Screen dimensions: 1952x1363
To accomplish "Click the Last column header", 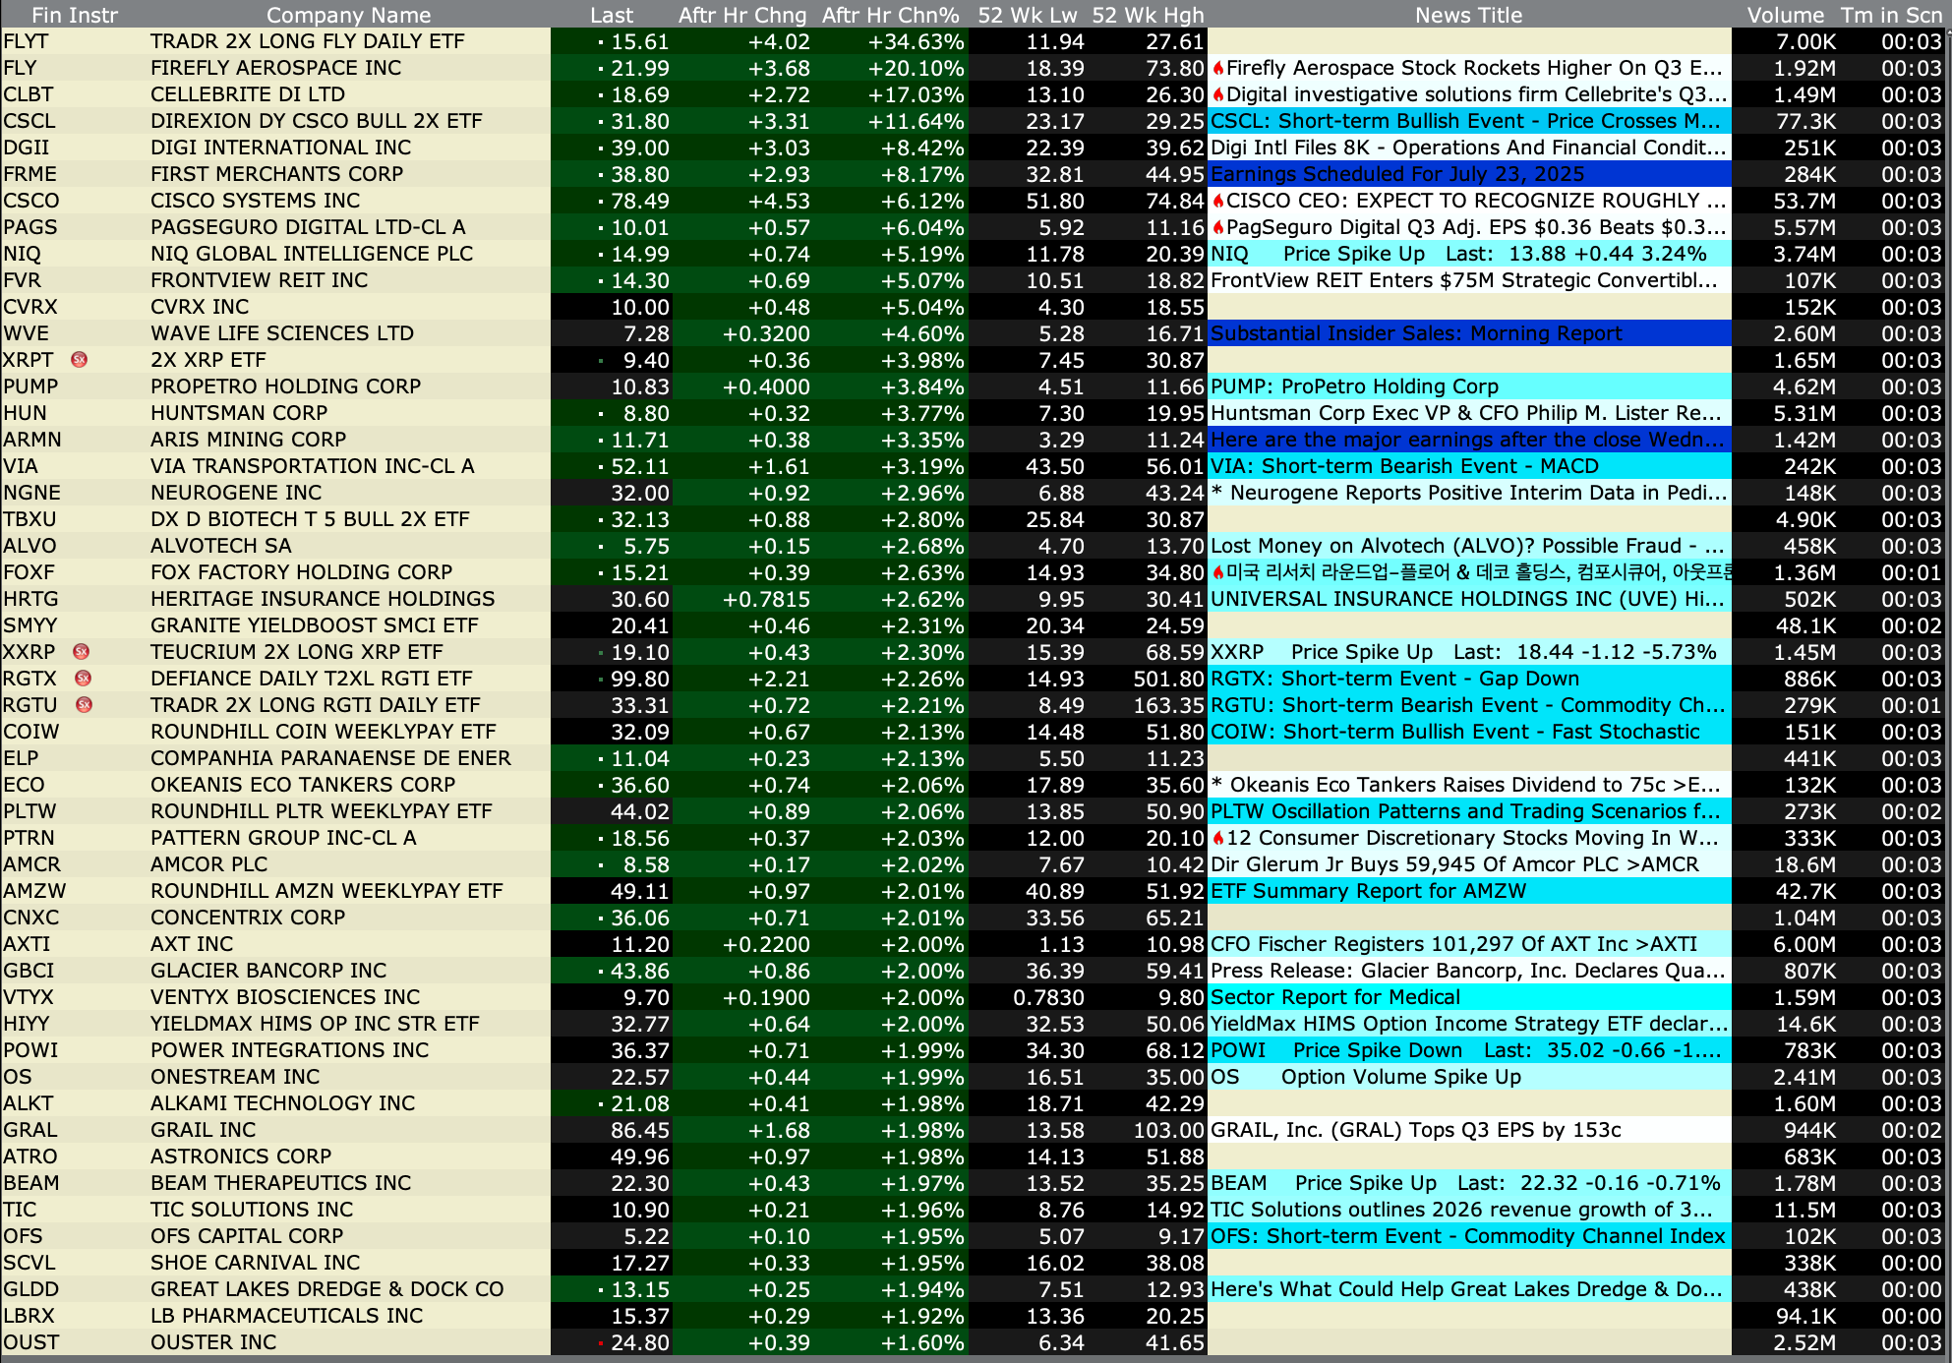I will [x=612, y=15].
